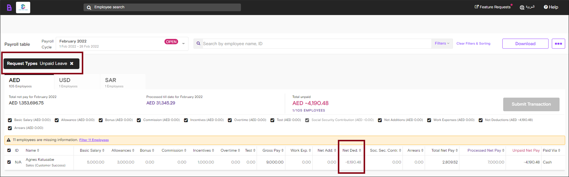Image resolution: width=569 pixels, height=177 pixels.
Task: Sort table by Arrears column
Action: pyautogui.click(x=415, y=150)
